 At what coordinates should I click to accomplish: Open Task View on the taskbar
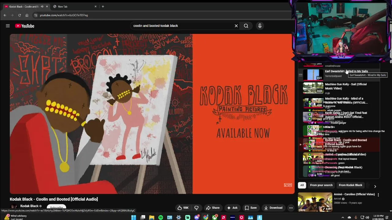tap(143, 218)
